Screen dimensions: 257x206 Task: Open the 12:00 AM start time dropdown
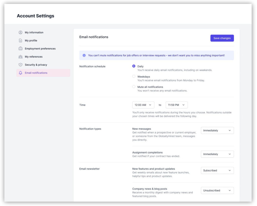coord(143,105)
